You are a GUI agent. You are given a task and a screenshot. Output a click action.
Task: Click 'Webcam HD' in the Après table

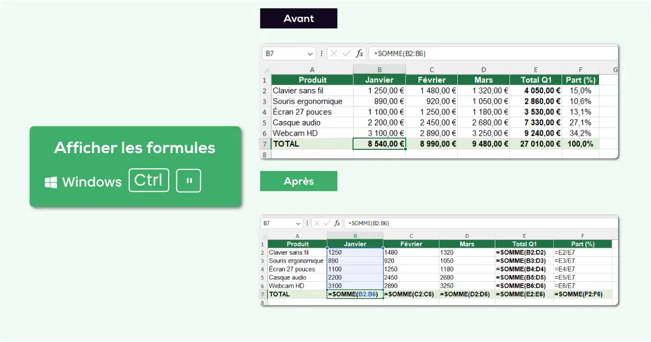coord(287,286)
